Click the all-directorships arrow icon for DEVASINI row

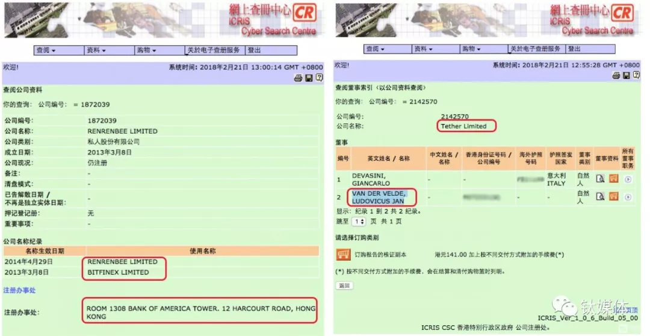pos(628,179)
